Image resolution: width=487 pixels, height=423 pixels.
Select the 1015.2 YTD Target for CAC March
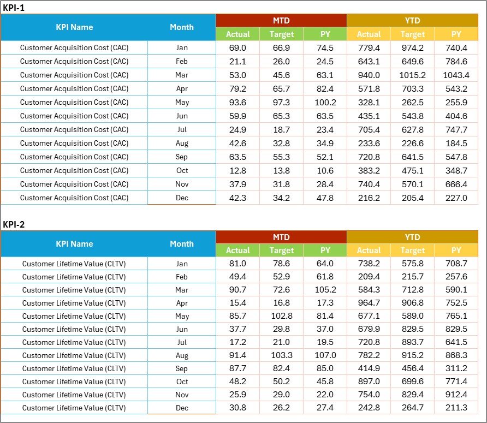click(413, 75)
